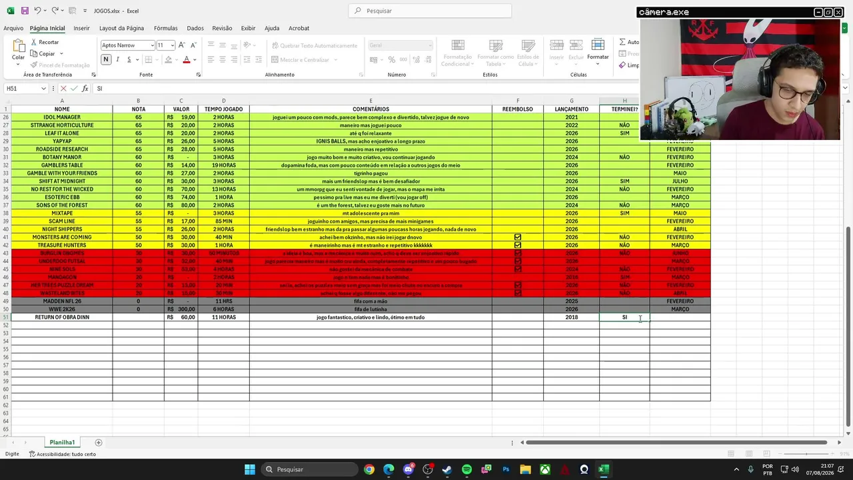This screenshot has width=853, height=480.
Task: Open the Windows Start menu
Action: 249,469
